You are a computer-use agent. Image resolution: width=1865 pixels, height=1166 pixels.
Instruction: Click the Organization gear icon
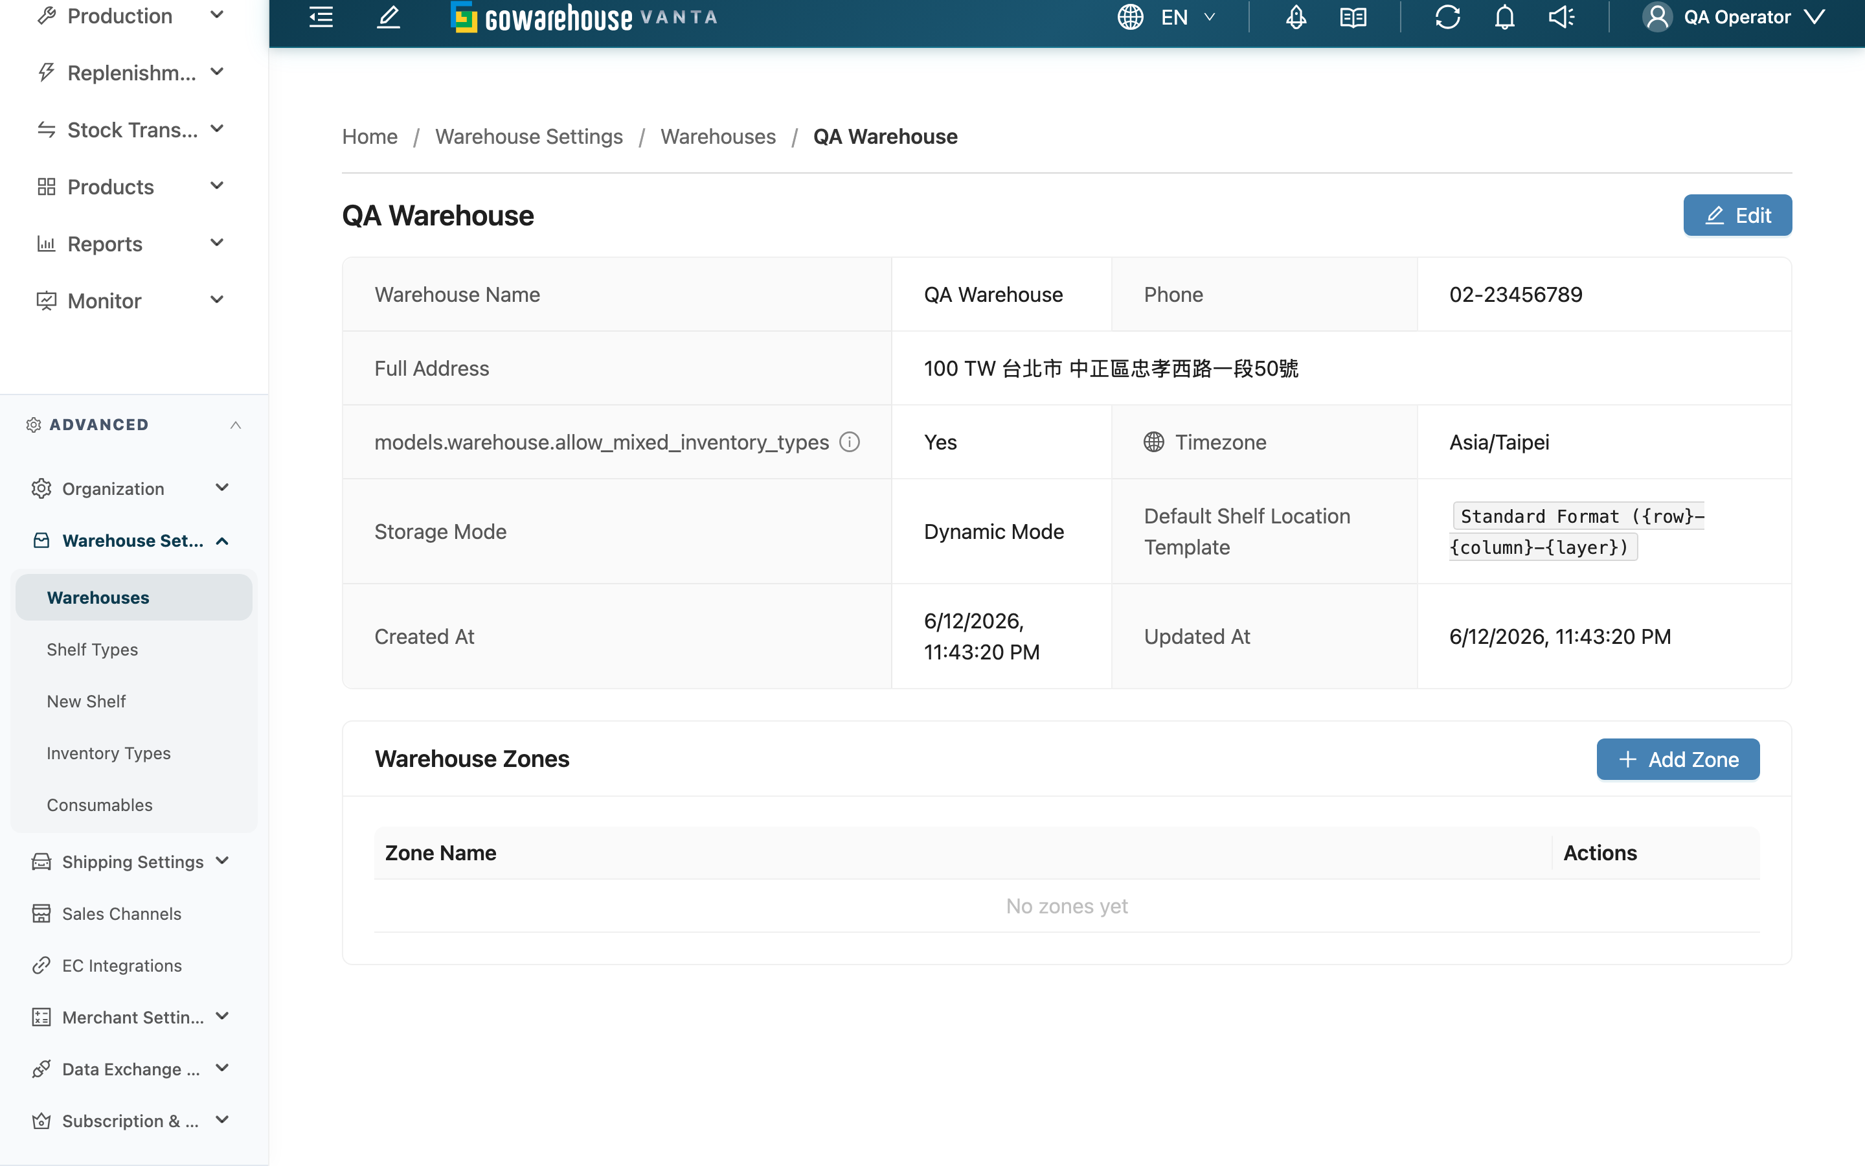point(41,488)
